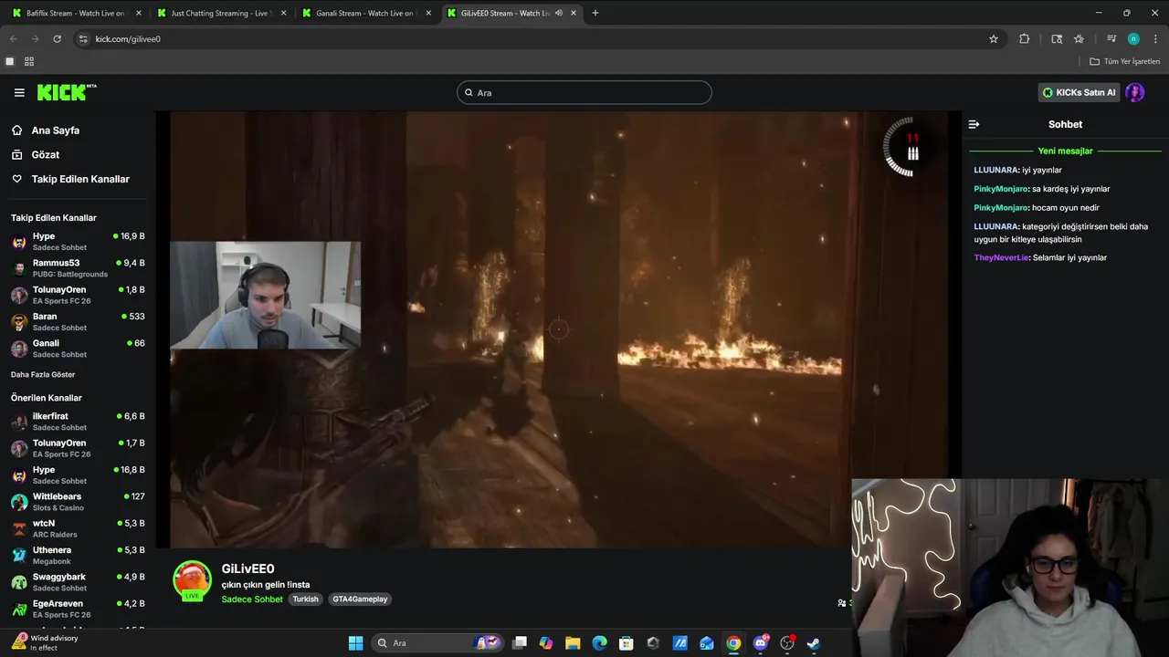1169x657 pixels.
Task: Select the Turkish language tag
Action: 305,600
